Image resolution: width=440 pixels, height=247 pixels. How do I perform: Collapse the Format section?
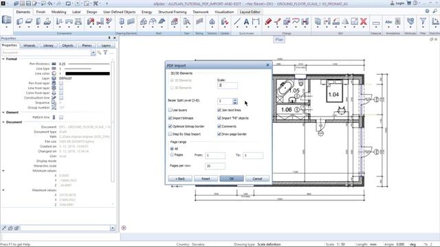coord(3,59)
